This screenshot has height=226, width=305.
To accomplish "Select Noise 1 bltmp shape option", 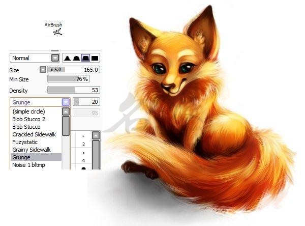I will coord(29,165).
